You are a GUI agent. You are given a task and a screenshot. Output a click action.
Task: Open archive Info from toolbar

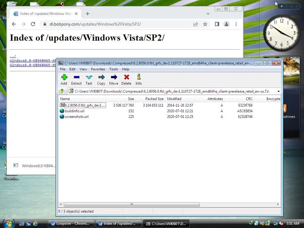(139, 80)
